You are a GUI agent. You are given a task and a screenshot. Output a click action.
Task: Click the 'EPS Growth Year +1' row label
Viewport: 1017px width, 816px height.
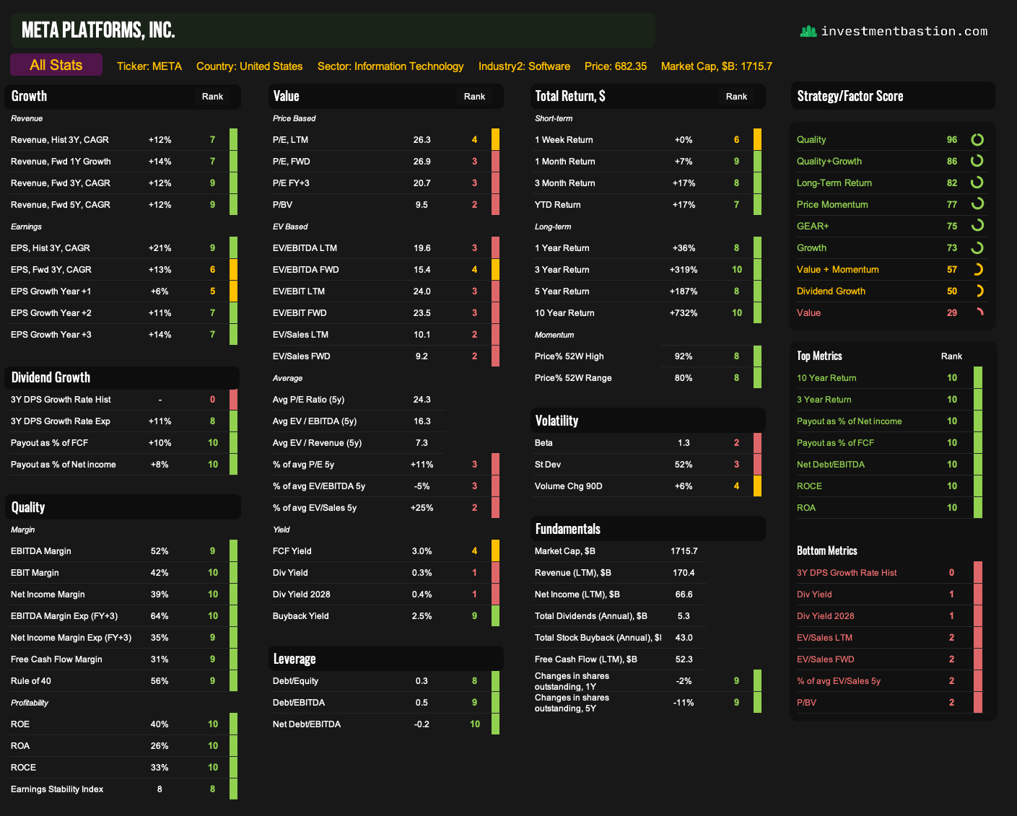point(51,291)
